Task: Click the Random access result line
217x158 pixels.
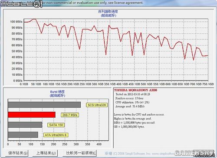Action: tap(129, 98)
